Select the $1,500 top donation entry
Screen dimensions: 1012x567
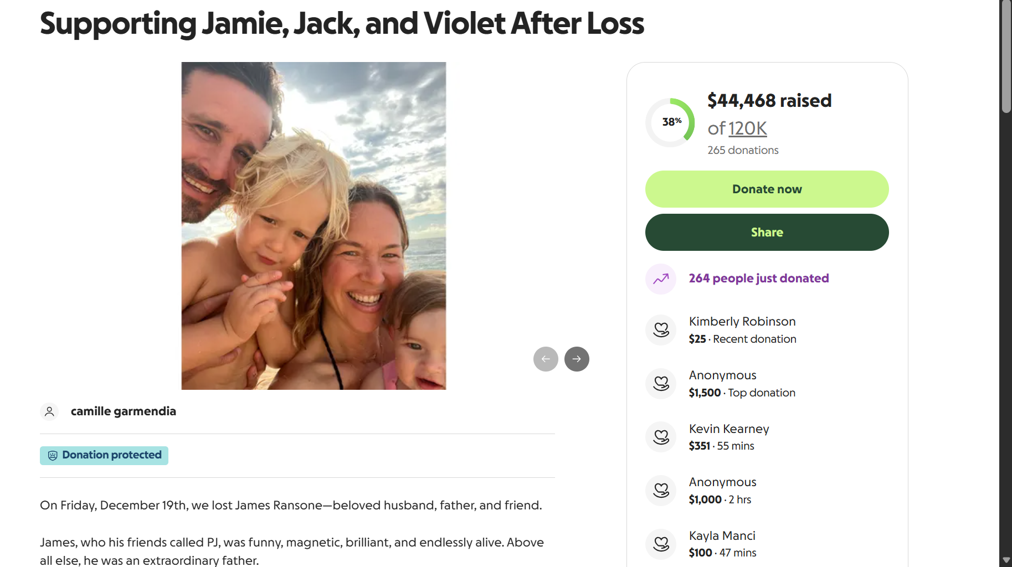[x=742, y=384]
